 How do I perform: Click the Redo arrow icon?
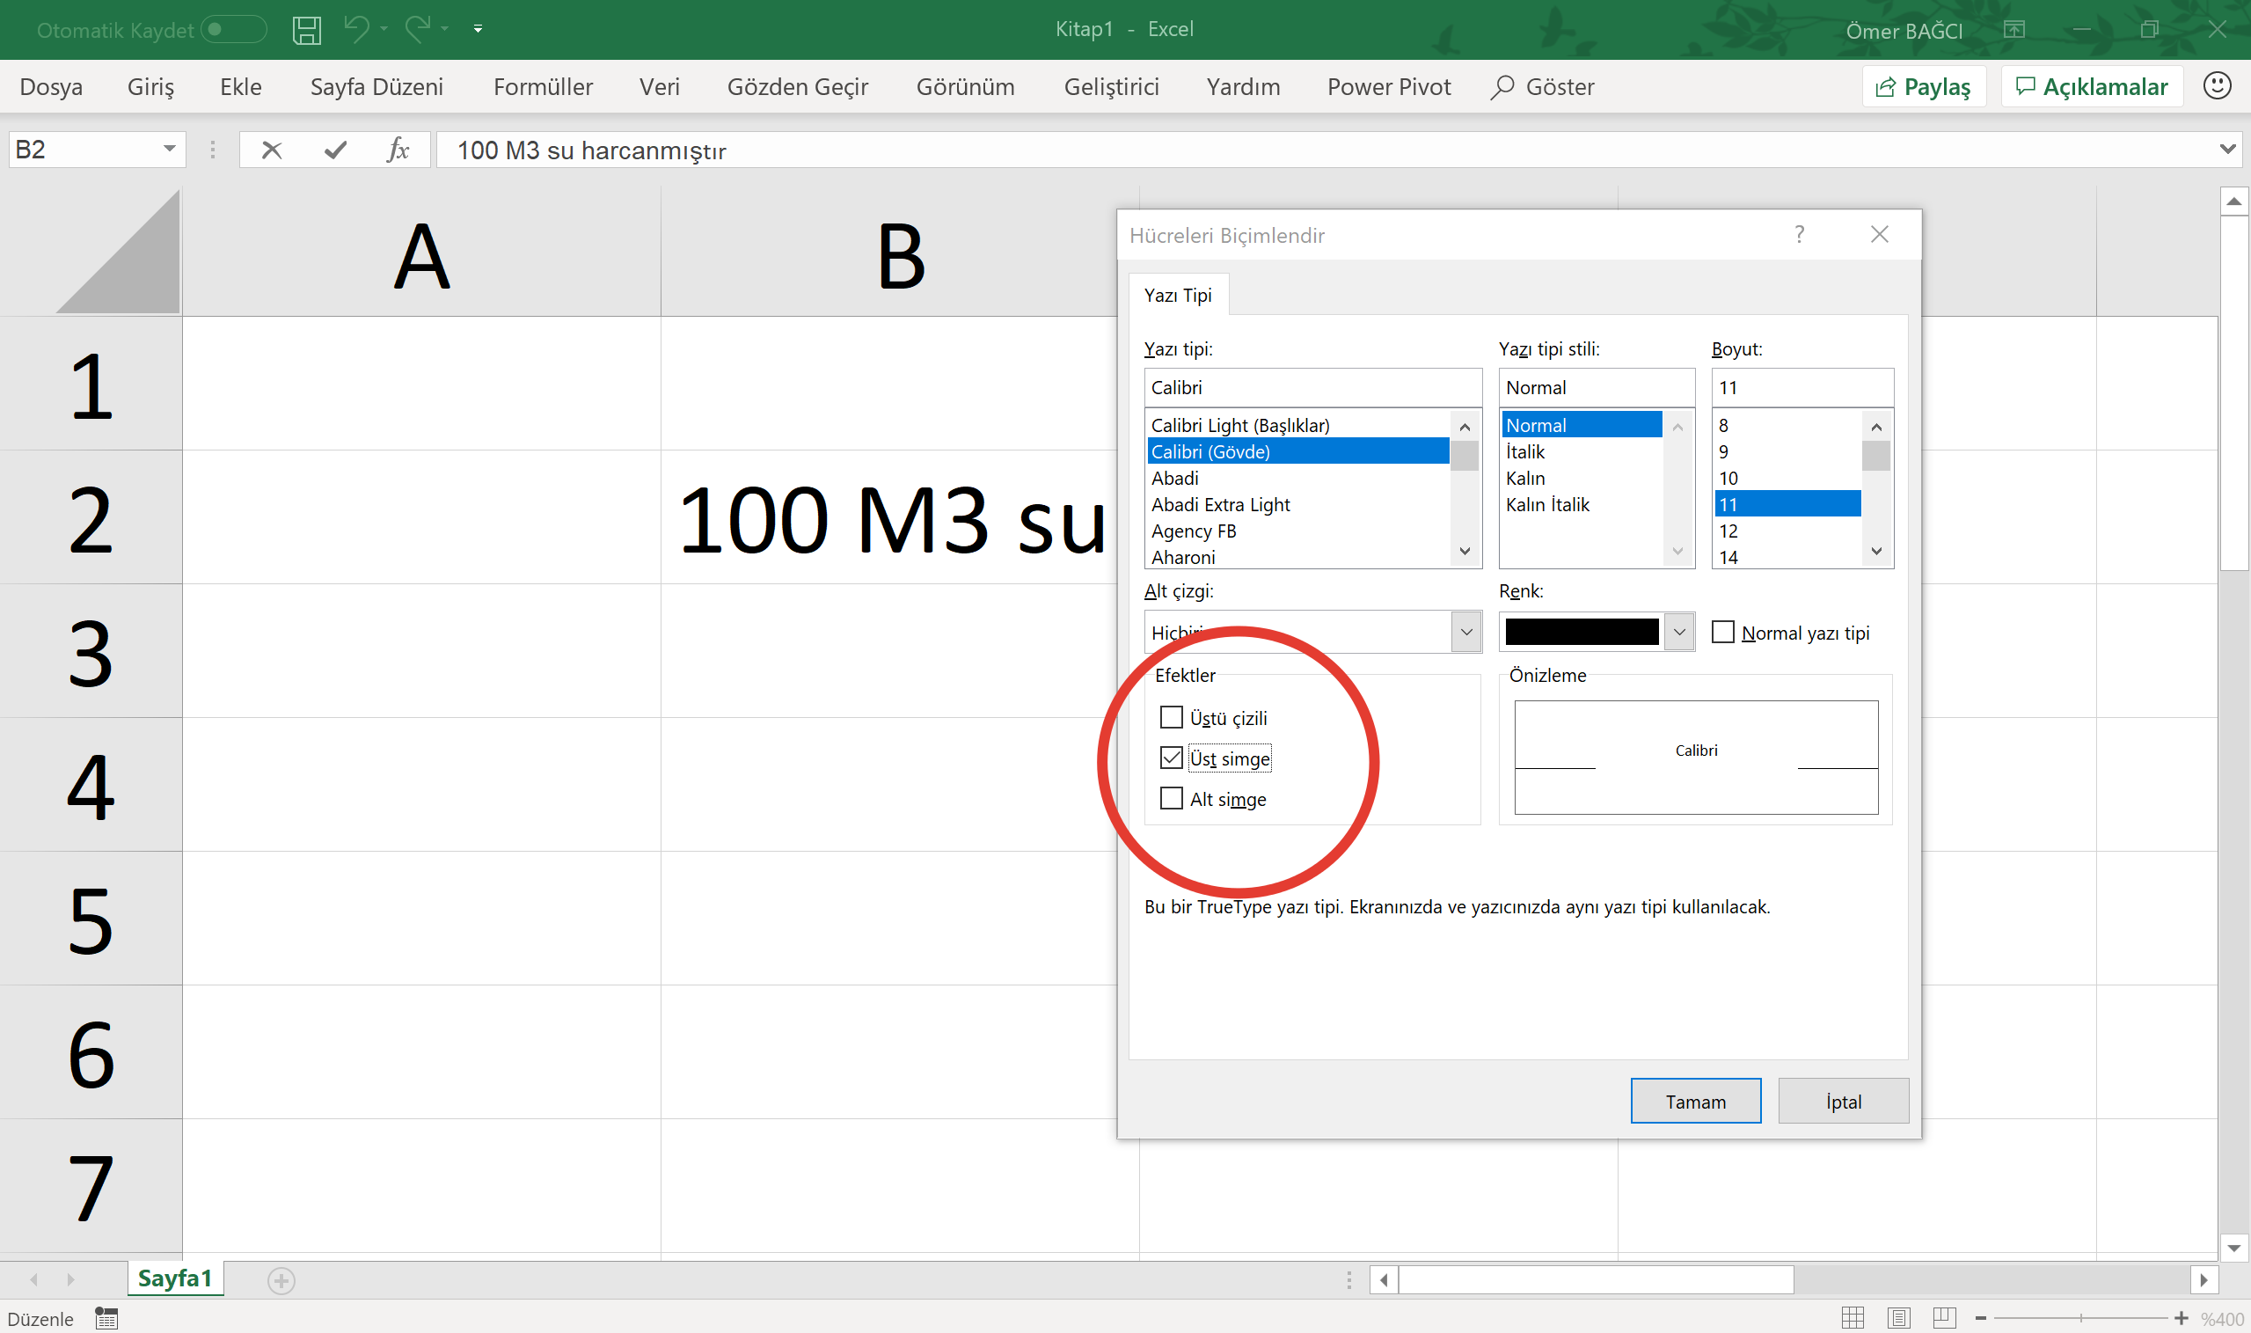coord(418,29)
